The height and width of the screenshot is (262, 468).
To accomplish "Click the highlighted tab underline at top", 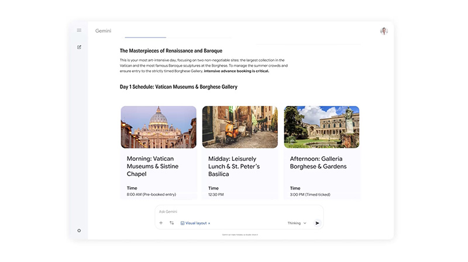I will click(x=145, y=37).
